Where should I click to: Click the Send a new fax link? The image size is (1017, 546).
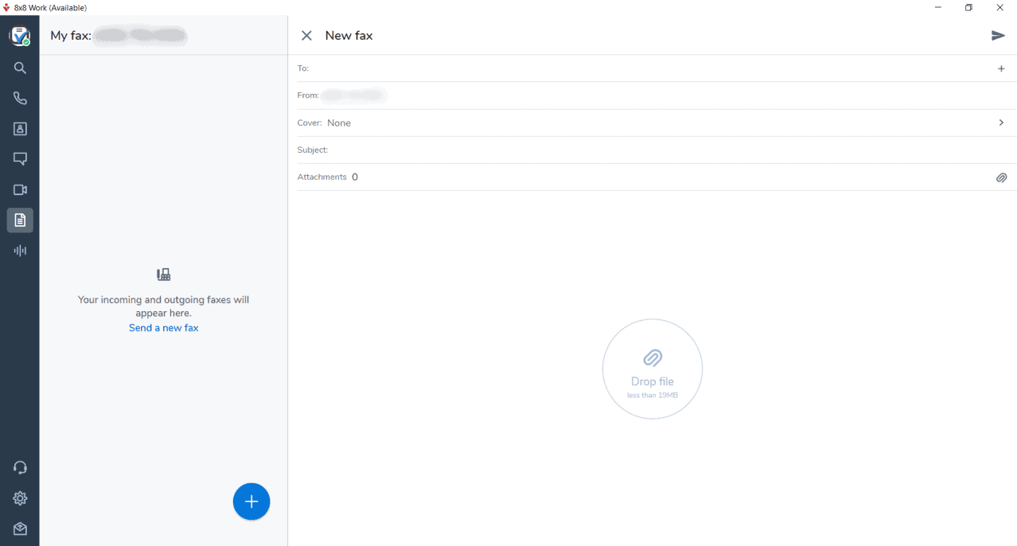(x=163, y=328)
